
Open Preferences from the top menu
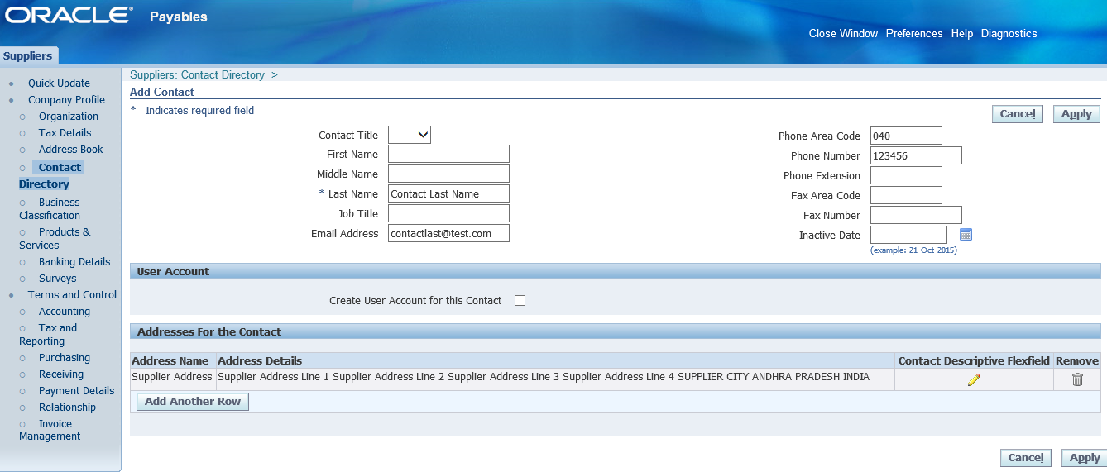913,34
